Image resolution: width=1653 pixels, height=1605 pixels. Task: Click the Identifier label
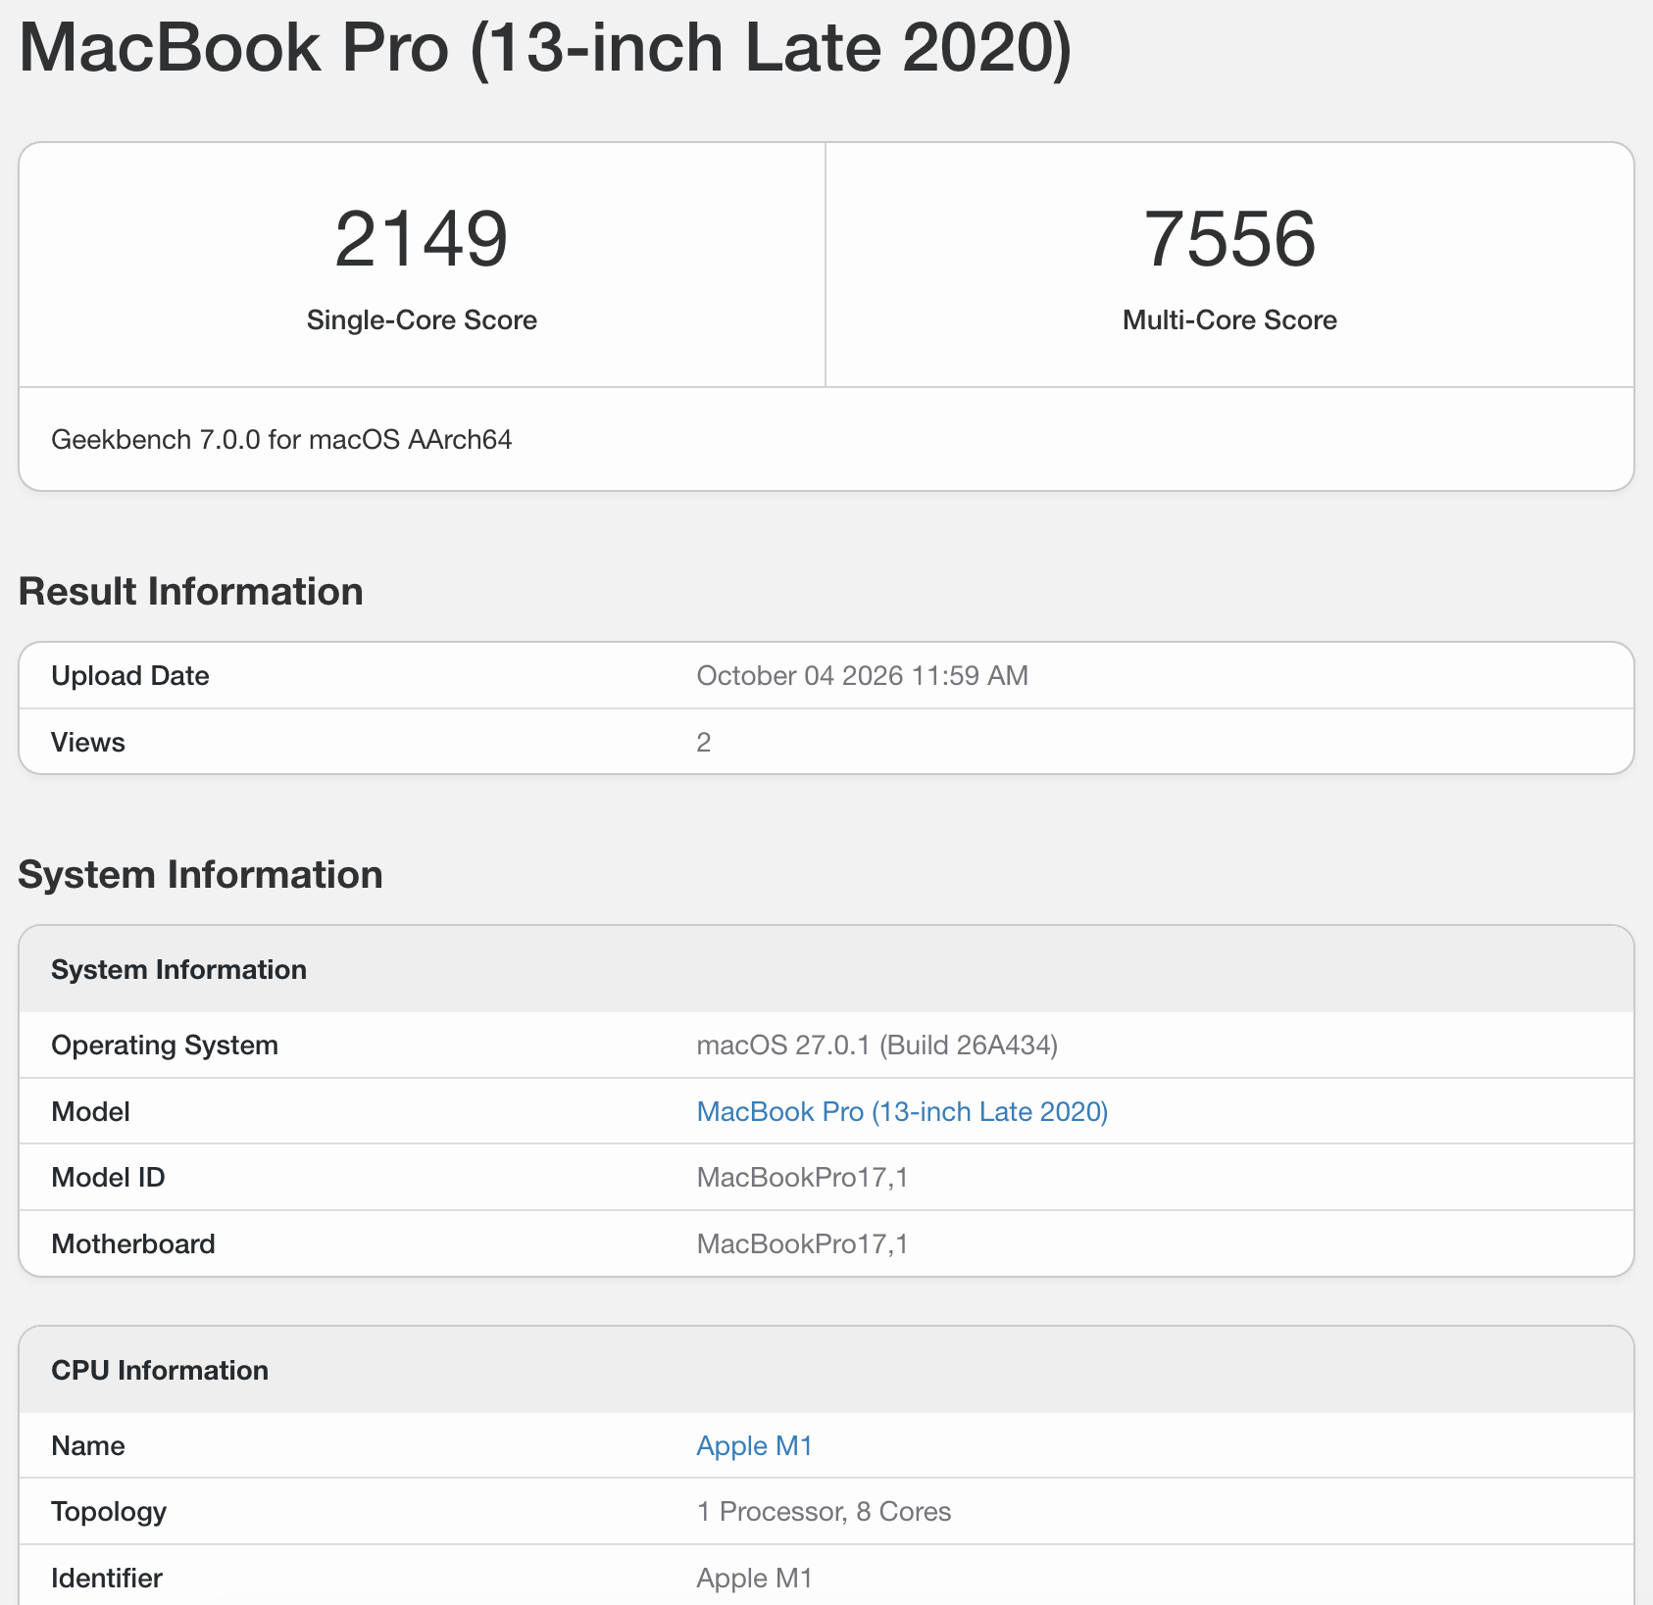click(107, 1578)
